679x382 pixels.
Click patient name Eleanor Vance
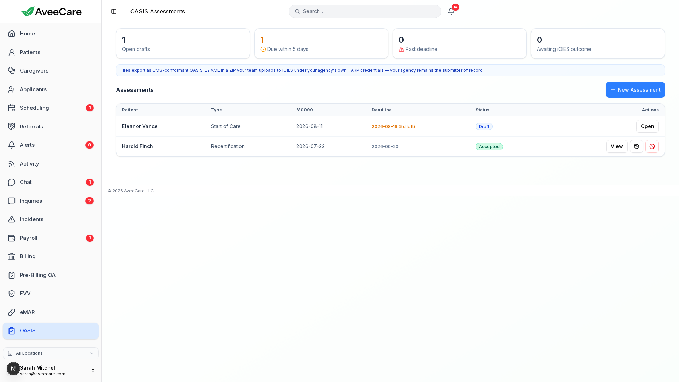[140, 126]
